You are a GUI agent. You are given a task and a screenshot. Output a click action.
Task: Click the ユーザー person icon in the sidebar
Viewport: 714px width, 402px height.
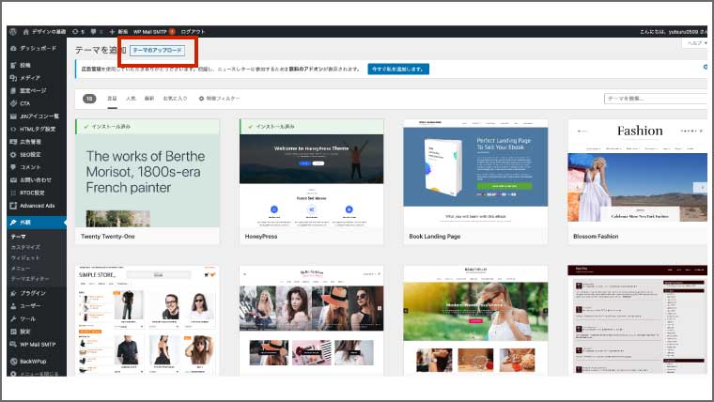(x=13, y=306)
